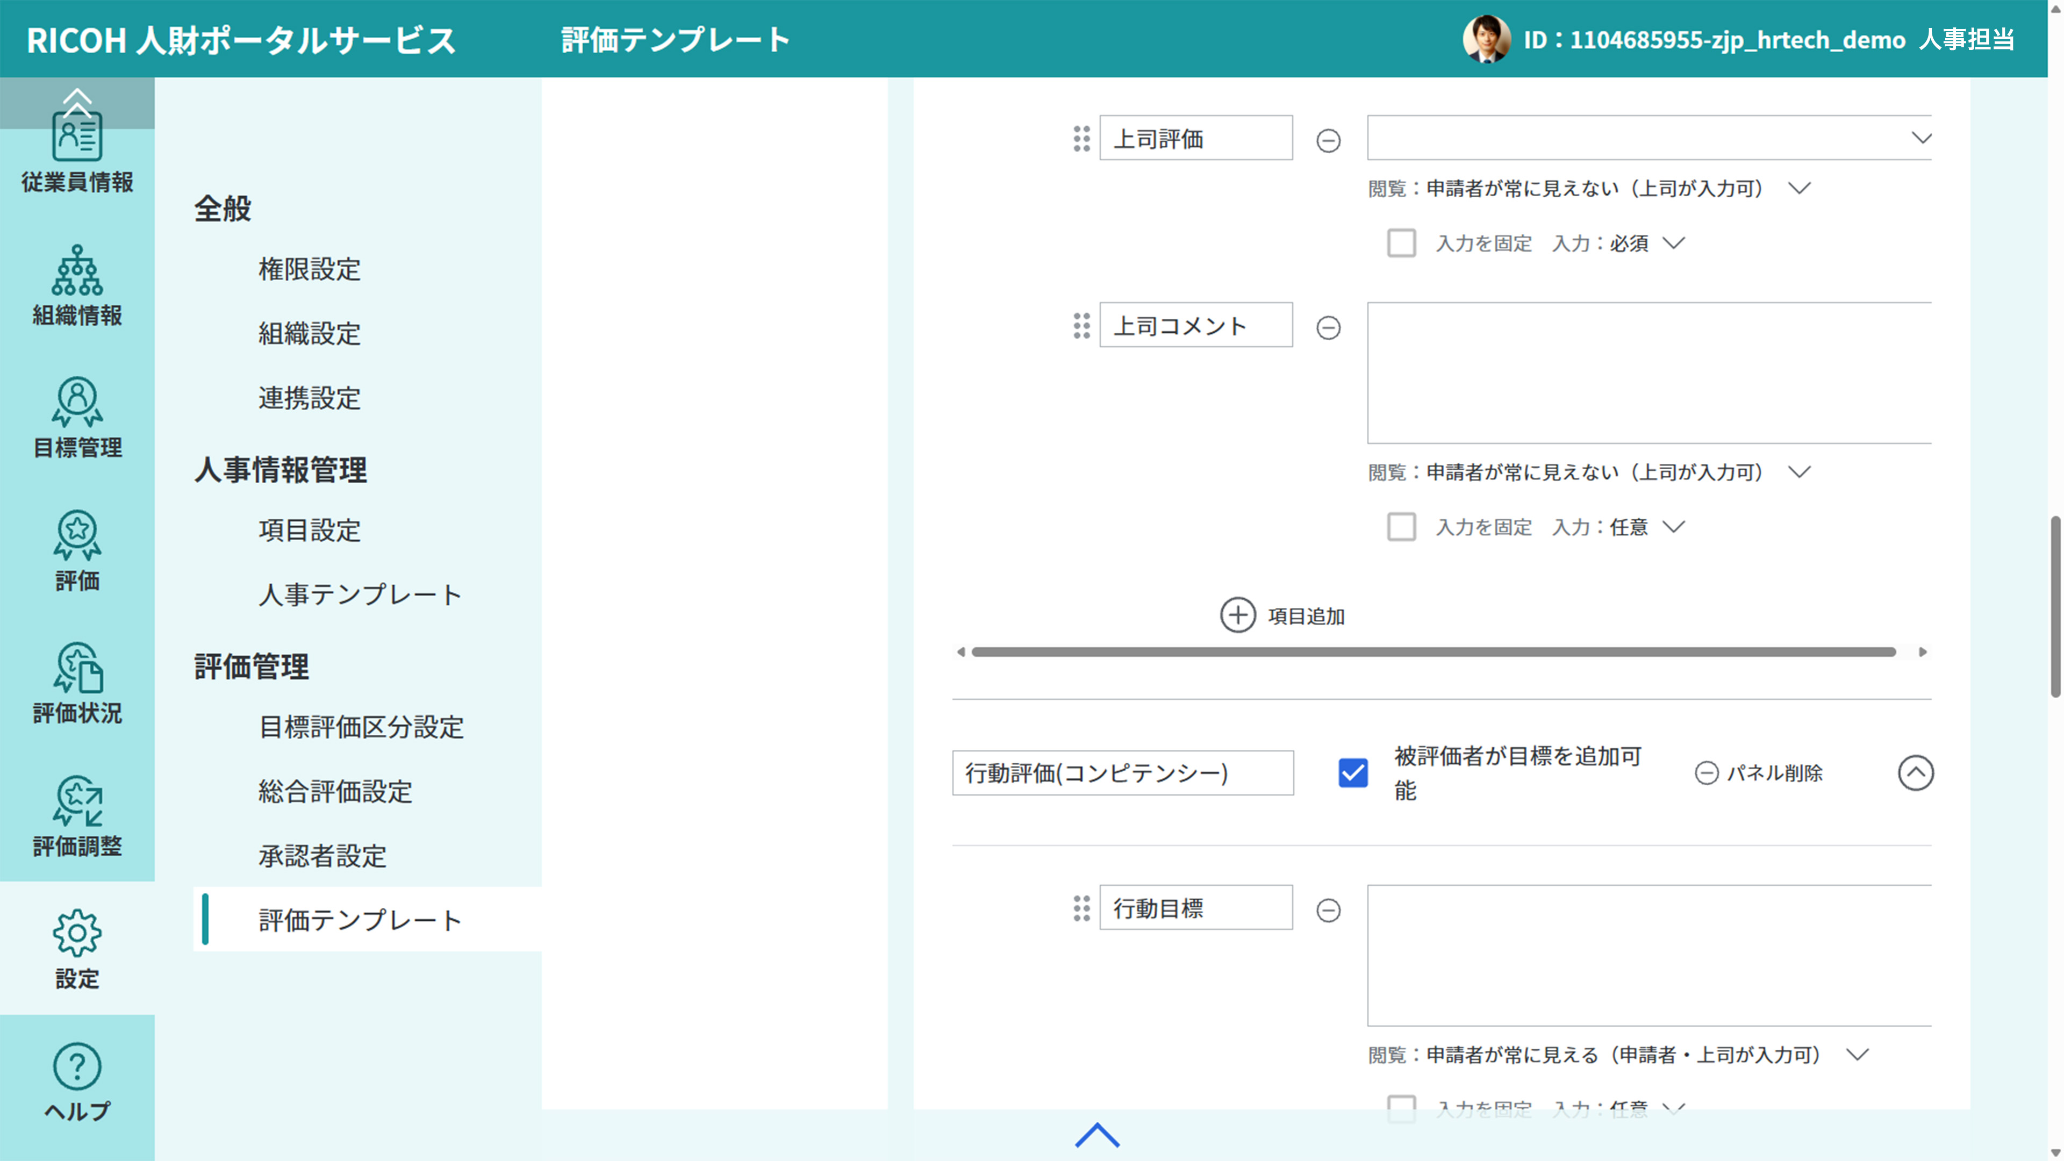The image size is (2064, 1161).
Task: Select 評価テンプレート in the menu
Action: click(x=359, y=920)
